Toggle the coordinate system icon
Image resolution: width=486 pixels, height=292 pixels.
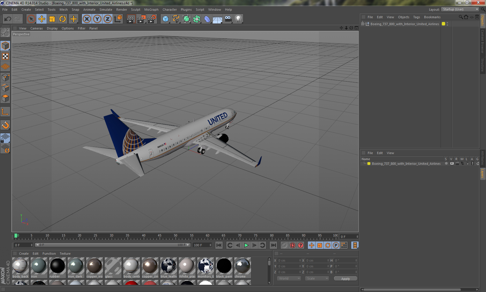[118, 19]
